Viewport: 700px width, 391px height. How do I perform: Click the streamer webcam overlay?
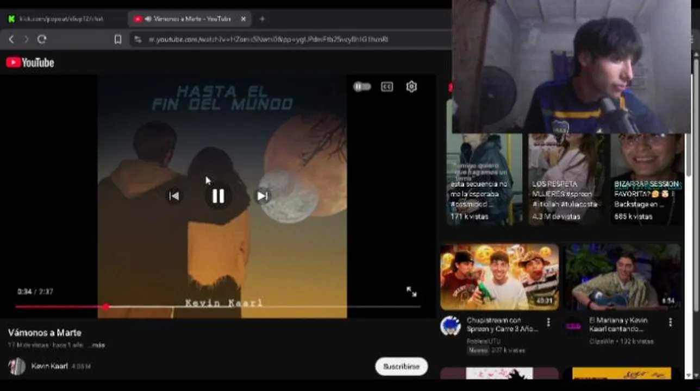point(571,66)
